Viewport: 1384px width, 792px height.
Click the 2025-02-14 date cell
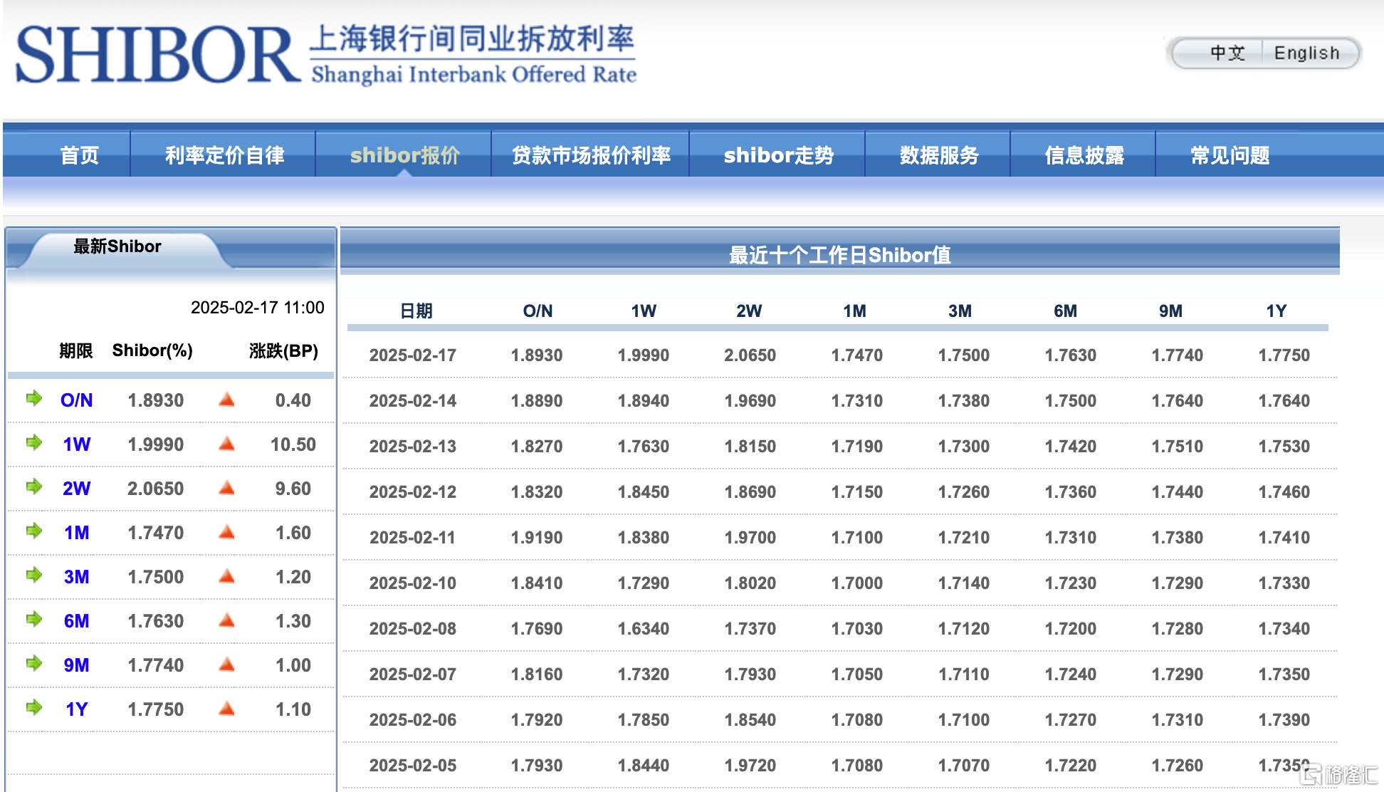point(413,401)
